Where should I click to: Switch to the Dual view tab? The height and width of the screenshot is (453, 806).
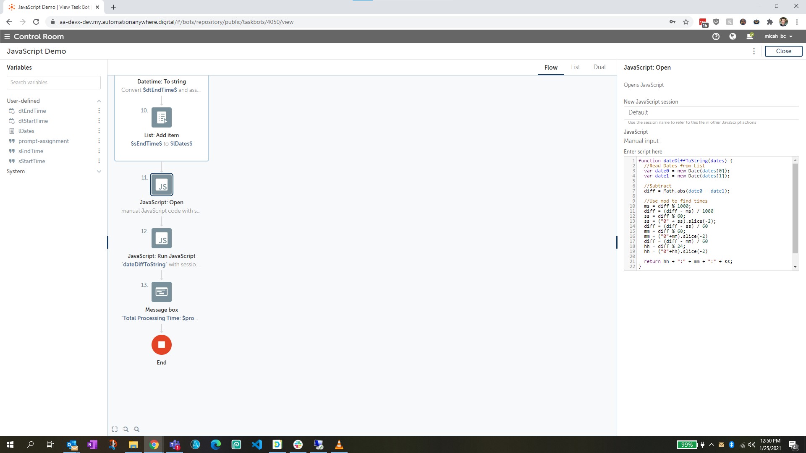pyautogui.click(x=599, y=67)
